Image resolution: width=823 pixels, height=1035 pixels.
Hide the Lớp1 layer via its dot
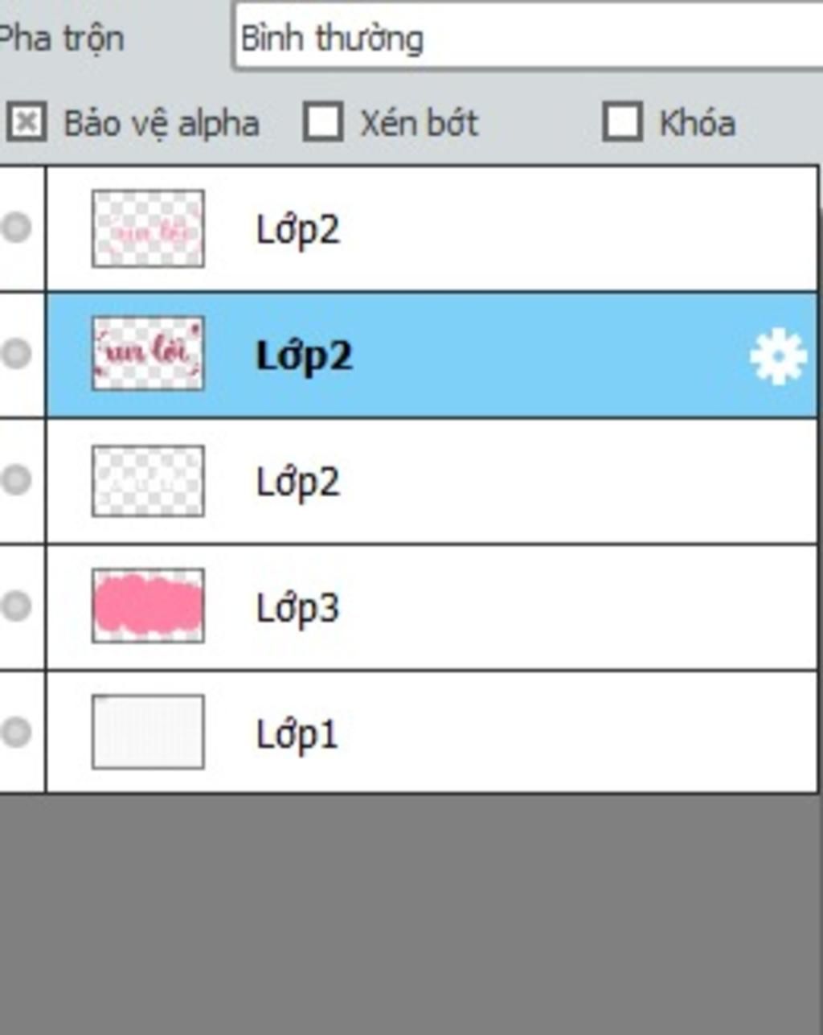coord(15,732)
